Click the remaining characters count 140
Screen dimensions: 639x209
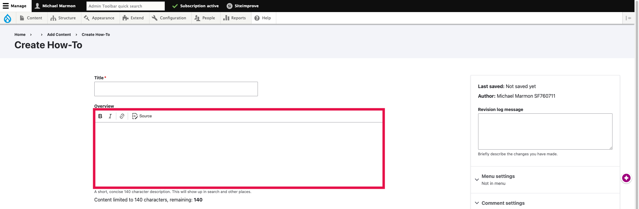coord(198,200)
